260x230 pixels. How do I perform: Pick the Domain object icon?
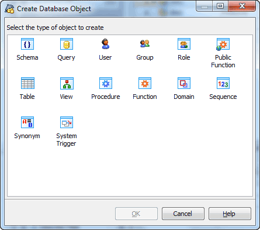184,83
